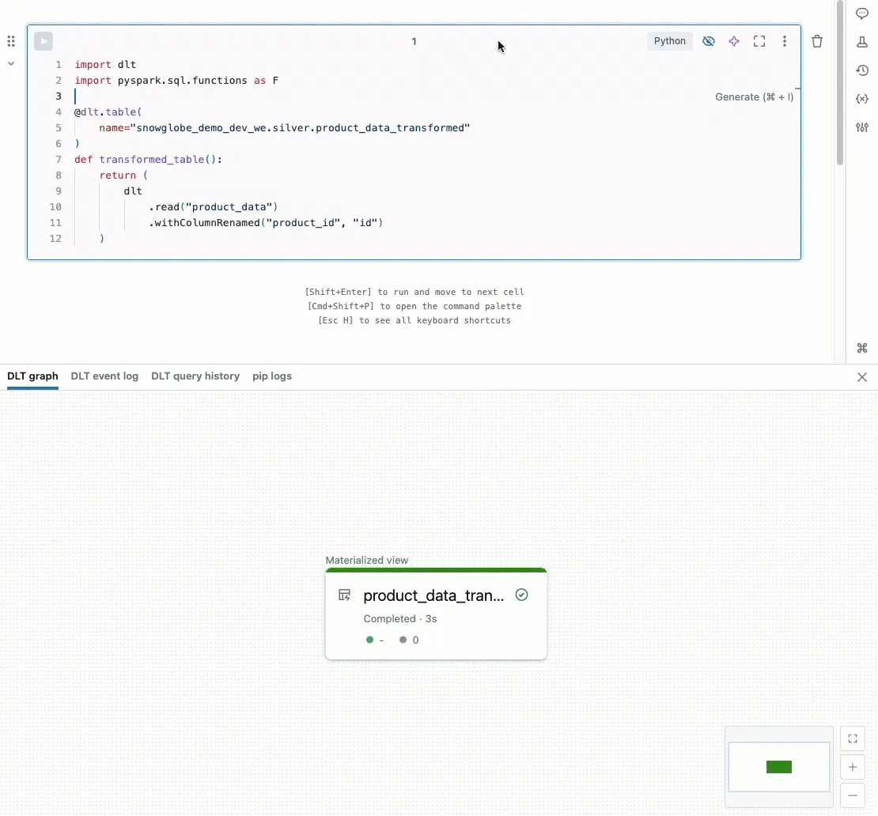Image resolution: width=878 pixels, height=816 pixels.
Task: Click cell number 1 label
Action: (414, 41)
